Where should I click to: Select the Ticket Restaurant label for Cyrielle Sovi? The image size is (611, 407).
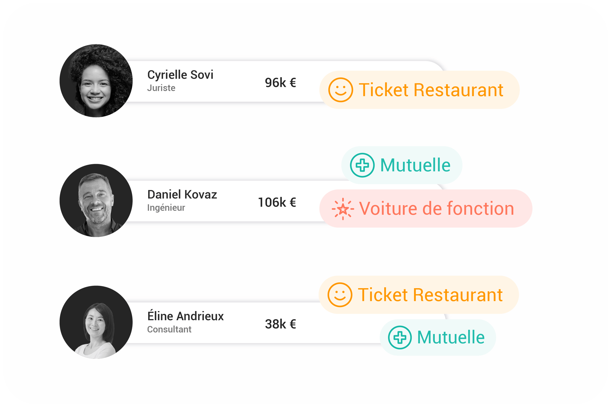coord(431,90)
